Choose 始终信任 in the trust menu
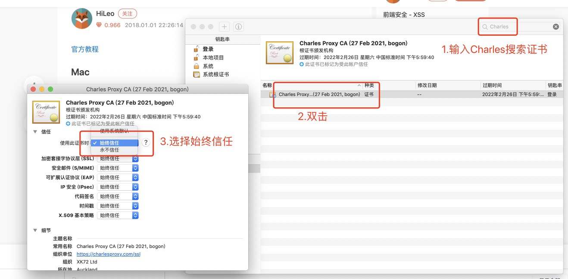The image size is (568, 279). (109, 143)
